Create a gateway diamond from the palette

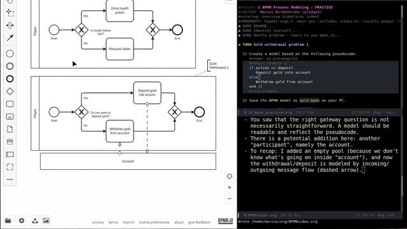(x=10, y=92)
